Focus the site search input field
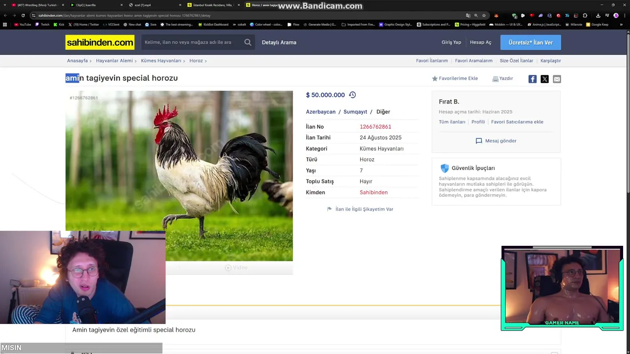Screen dimensions: 630x354 pos(192,42)
